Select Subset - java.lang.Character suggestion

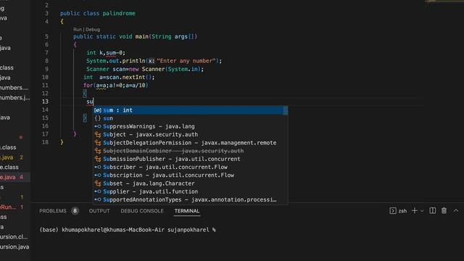[190, 183]
